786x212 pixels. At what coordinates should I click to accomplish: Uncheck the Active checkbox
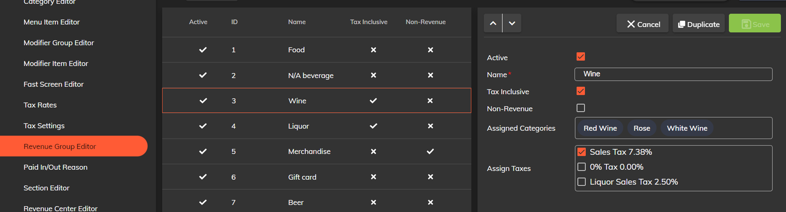point(581,57)
